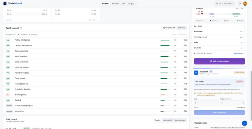The height and width of the screenshot is (129, 252).
Task: Open the Insights tab
Action: click(131, 3)
